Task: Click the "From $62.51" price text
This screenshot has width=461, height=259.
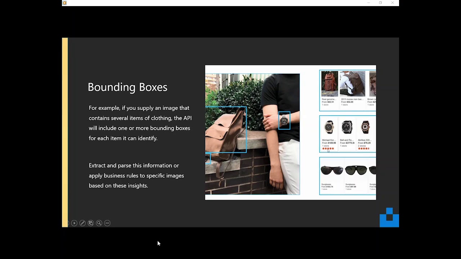Action: (x=328, y=102)
